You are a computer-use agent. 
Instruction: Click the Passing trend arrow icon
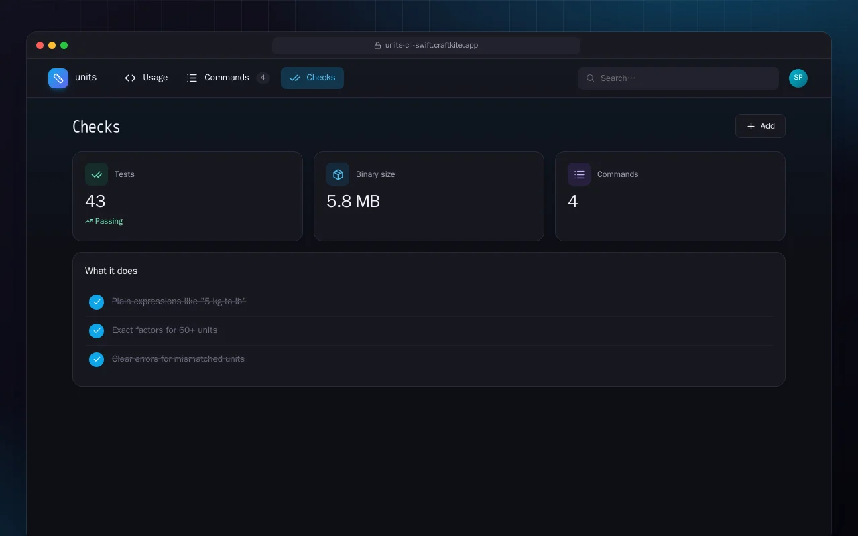[x=89, y=221]
